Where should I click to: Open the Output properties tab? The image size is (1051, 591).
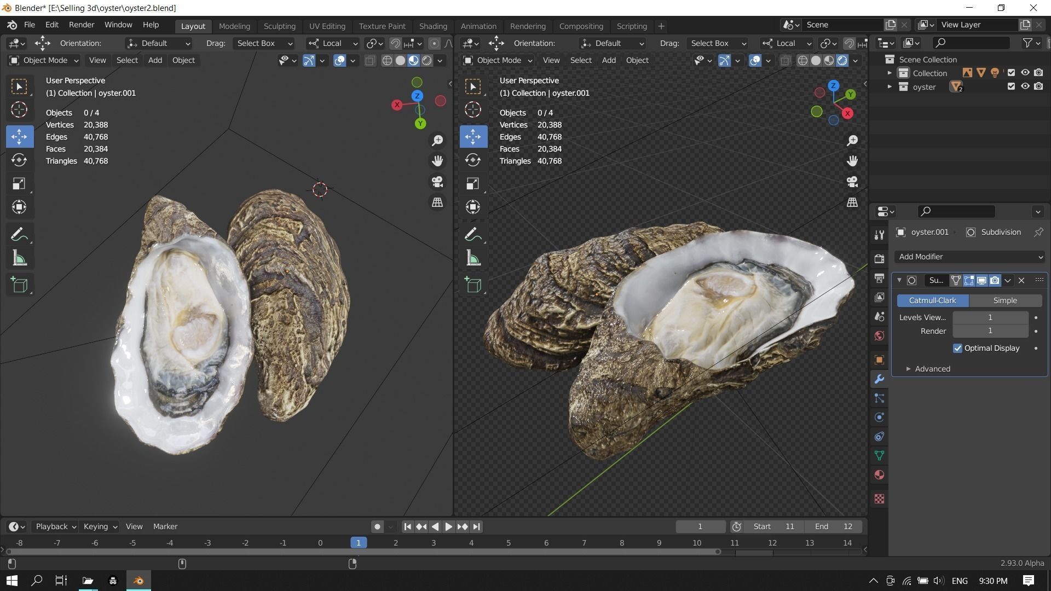879,278
